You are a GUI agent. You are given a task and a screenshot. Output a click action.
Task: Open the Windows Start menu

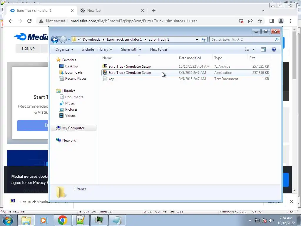(8, 220)
